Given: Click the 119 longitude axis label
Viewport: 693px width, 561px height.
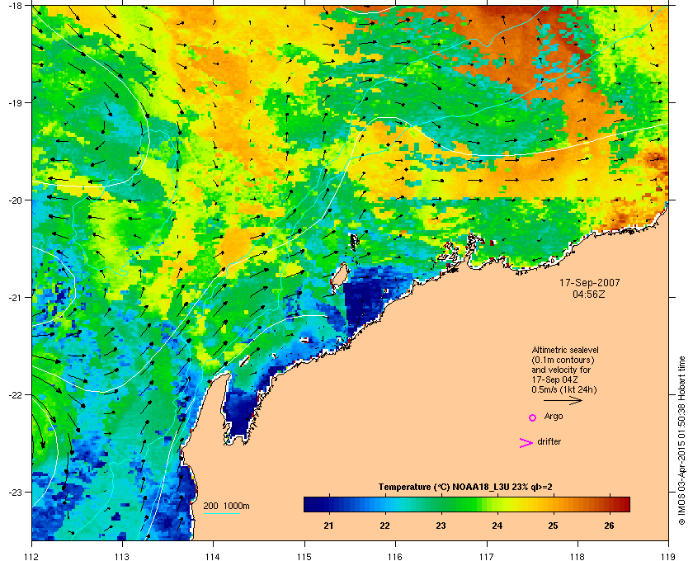Looking at the screenshot, I should (669, 556).
